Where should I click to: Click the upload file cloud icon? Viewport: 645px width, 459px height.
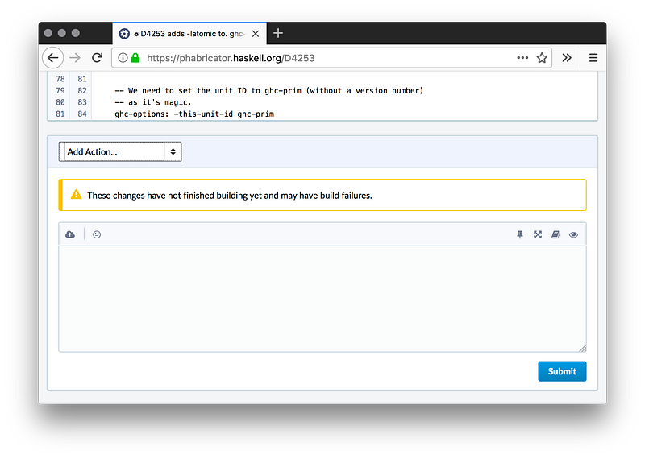point(70,234)
